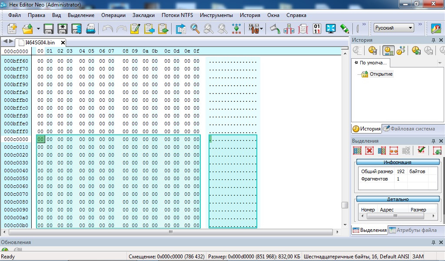
Task: Click the clear selection red X icon
Action: [369, 151]
